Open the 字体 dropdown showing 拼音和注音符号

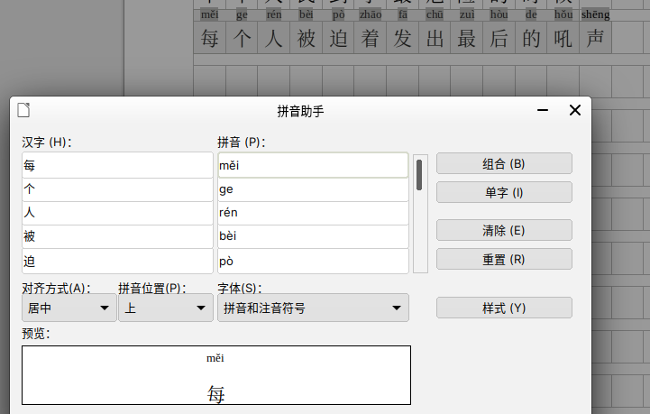tap(313, 308)
